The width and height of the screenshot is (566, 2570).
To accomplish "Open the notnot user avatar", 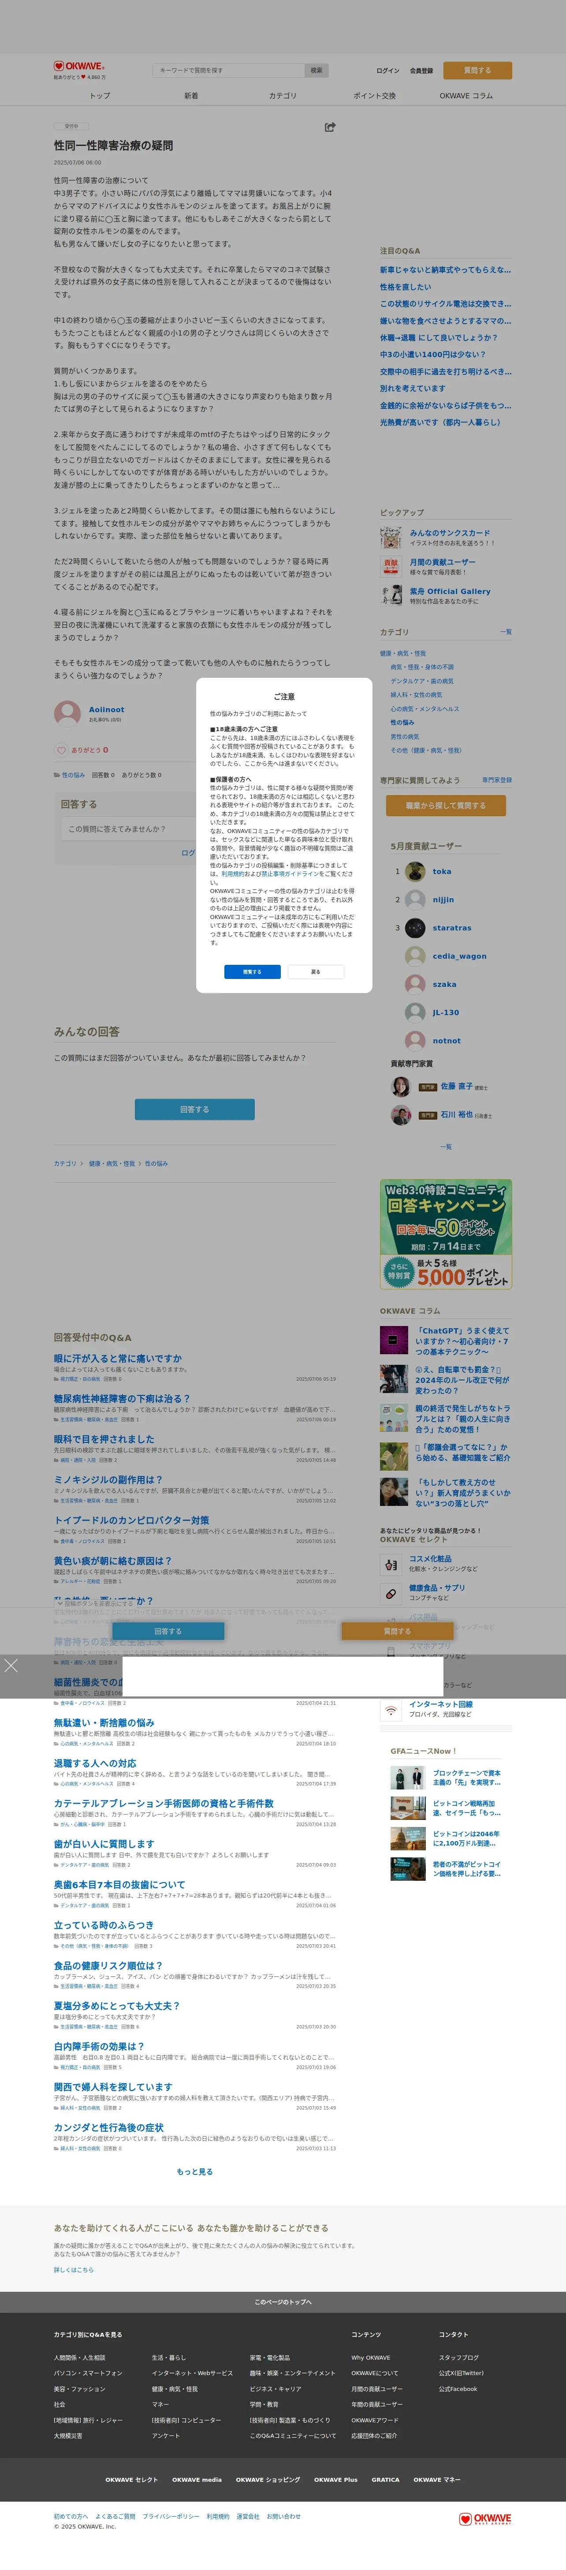I will pyautogui.click(x=416, y=1041).
